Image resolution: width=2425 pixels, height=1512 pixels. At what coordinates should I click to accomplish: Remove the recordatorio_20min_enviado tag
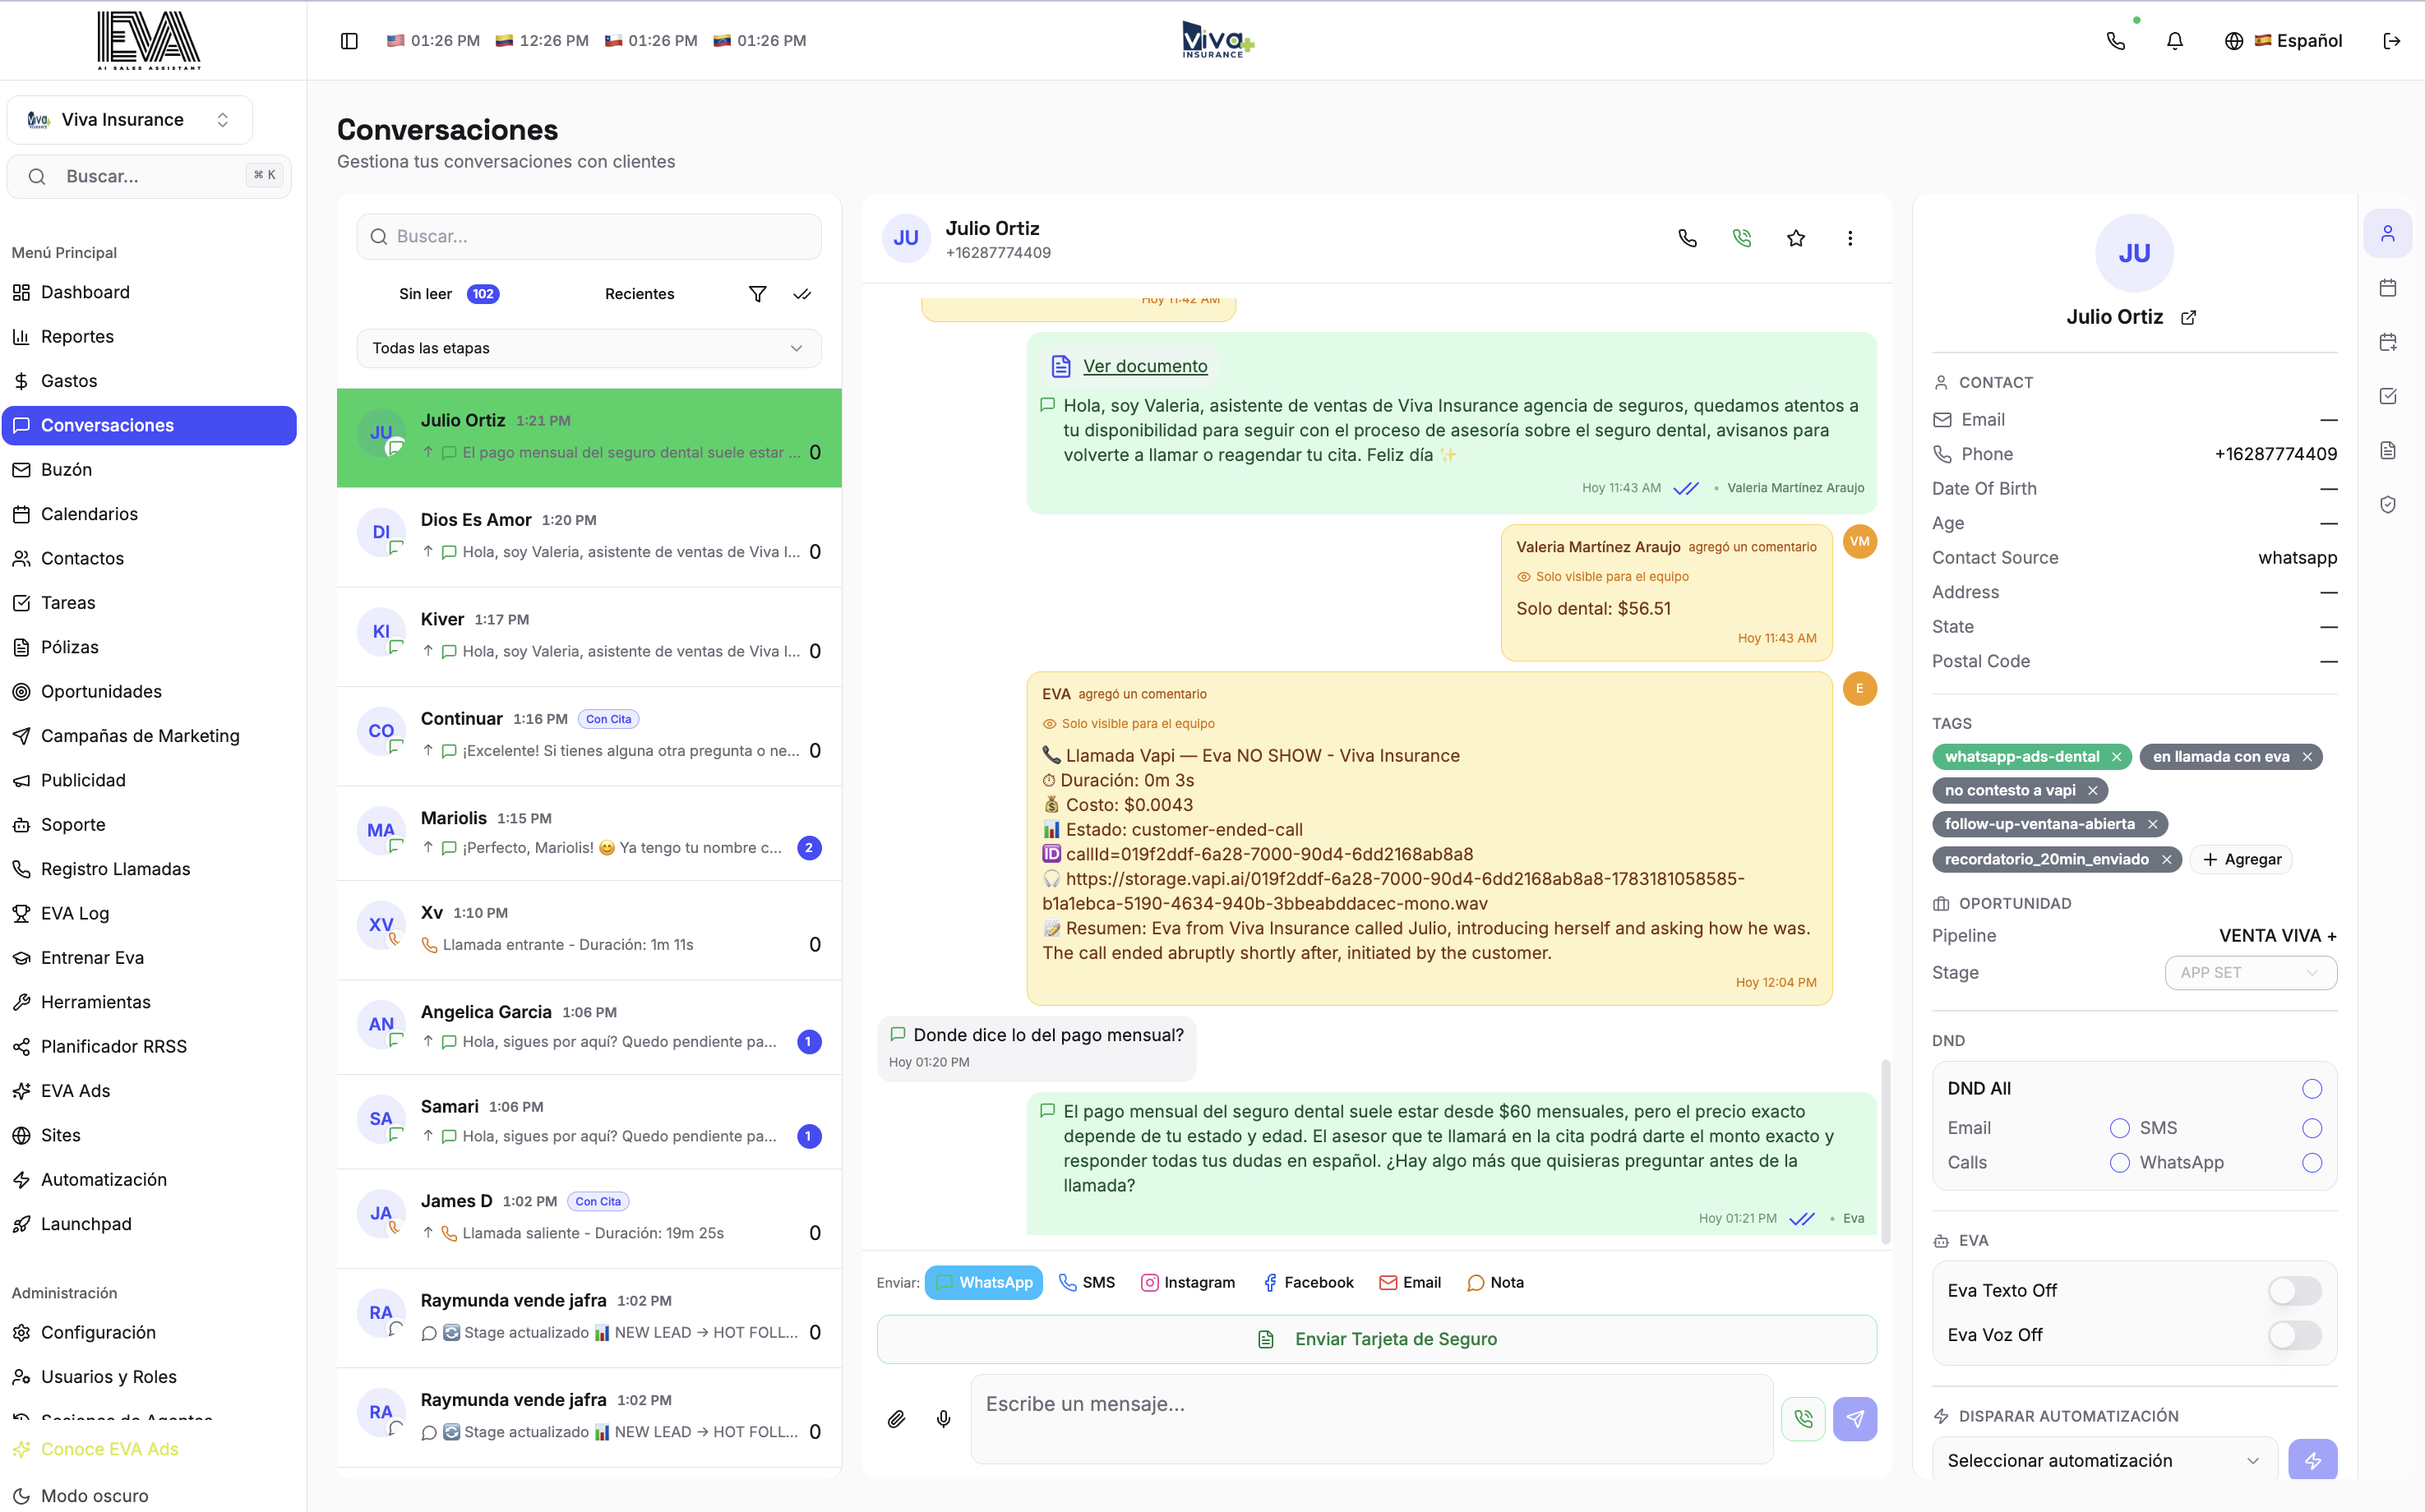point(2166,860)
